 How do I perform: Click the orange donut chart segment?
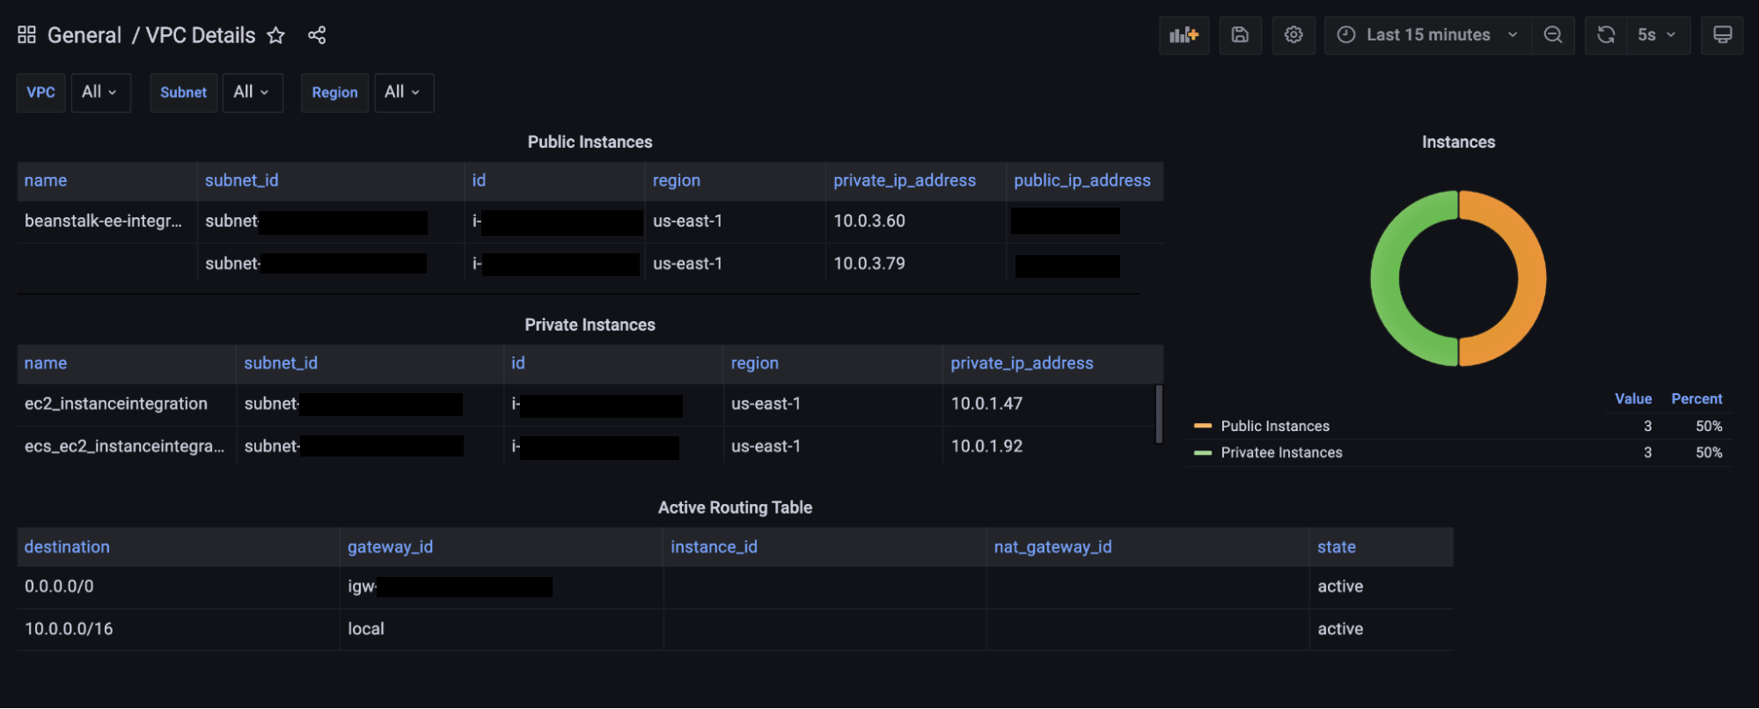(x=1531, y=278)
